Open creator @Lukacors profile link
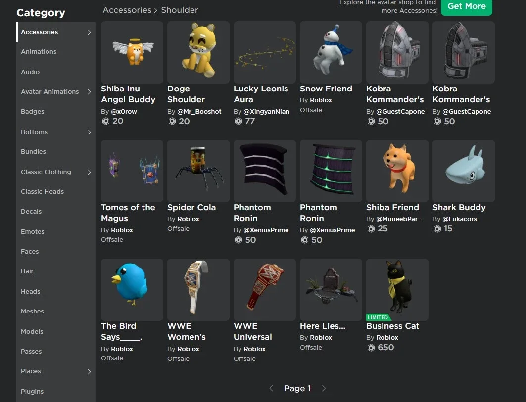The image size is (526, 402). [x=460, y=219]
